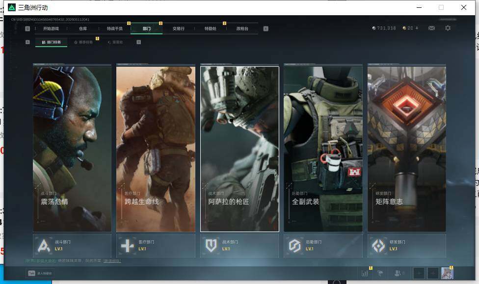
Task: Click the gold coin balance showing 20
Action: pyautogui.click(x=408, y=28)
